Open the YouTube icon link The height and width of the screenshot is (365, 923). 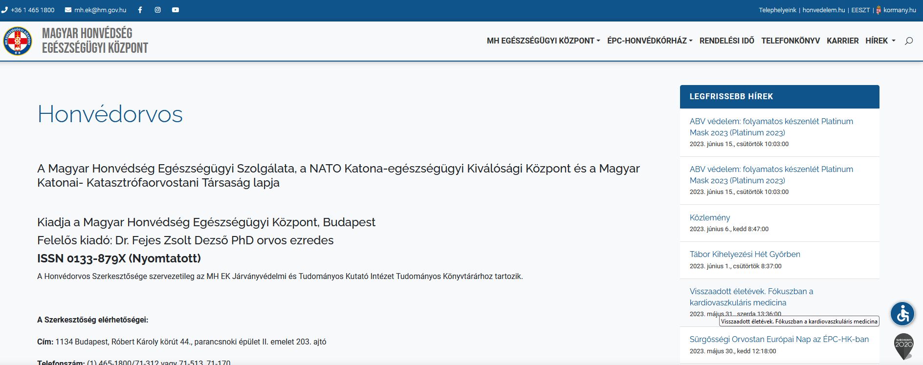tap(176, 10)
